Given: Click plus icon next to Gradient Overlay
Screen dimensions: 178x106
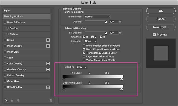Looking at the screenshot, I should (x=48, y=69).
